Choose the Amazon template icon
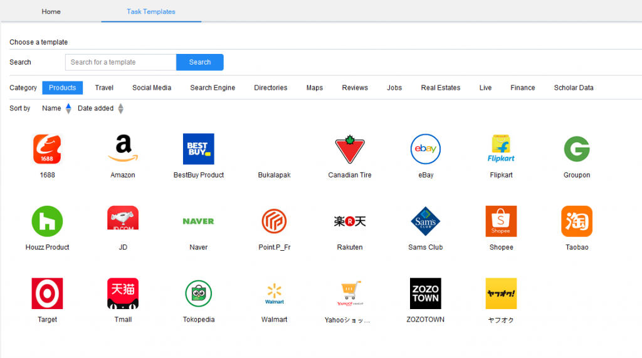This screenshot has height=358, width=642. (x=123, y=149)
